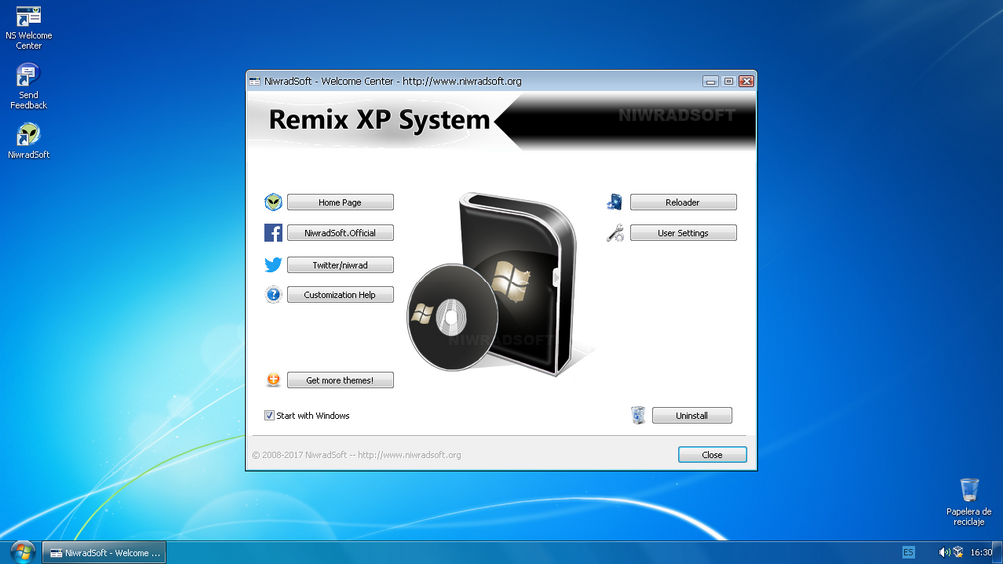Minimize the Welcome Center window
Viewport: 1003px width, 564px height.
[x=710, y=81]
